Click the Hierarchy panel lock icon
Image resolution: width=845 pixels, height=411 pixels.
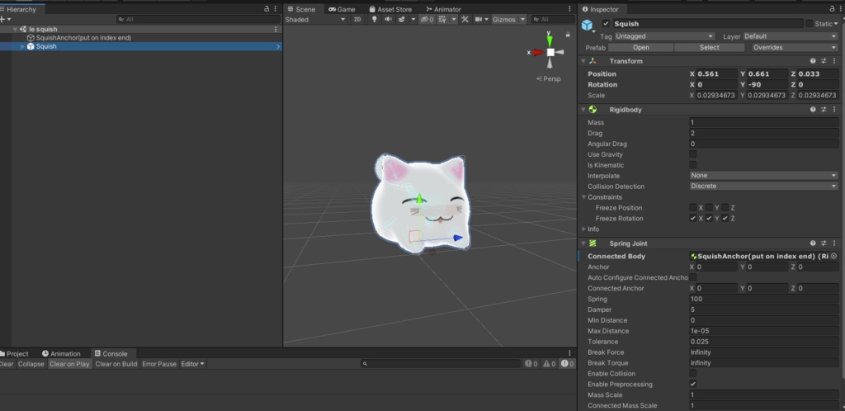click(267, 9)
